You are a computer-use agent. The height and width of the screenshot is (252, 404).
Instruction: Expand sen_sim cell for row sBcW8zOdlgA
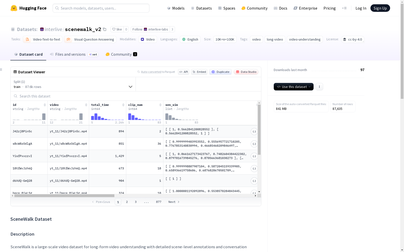click(x=254, y=144)
